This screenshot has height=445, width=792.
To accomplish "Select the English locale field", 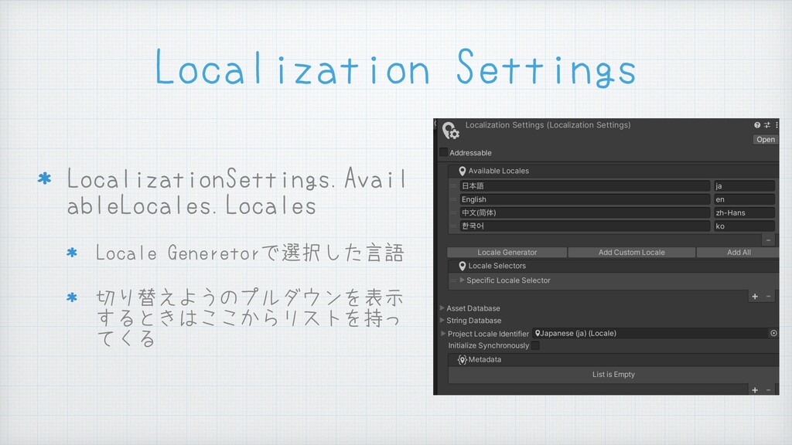I will (585, 199).
